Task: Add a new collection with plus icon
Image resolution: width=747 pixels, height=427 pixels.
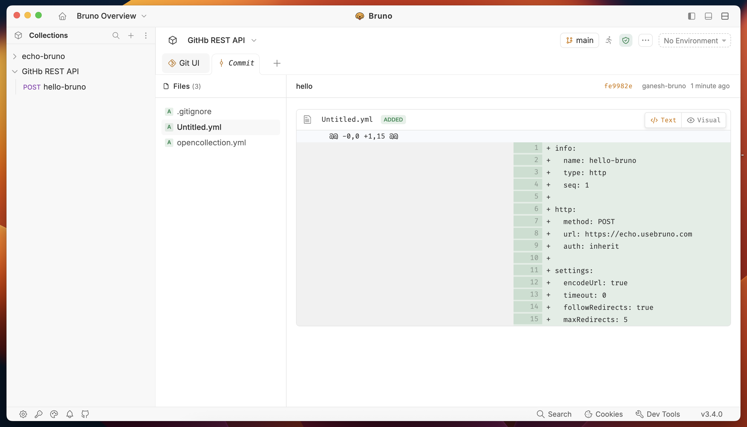Action: [x=131, y=35]
